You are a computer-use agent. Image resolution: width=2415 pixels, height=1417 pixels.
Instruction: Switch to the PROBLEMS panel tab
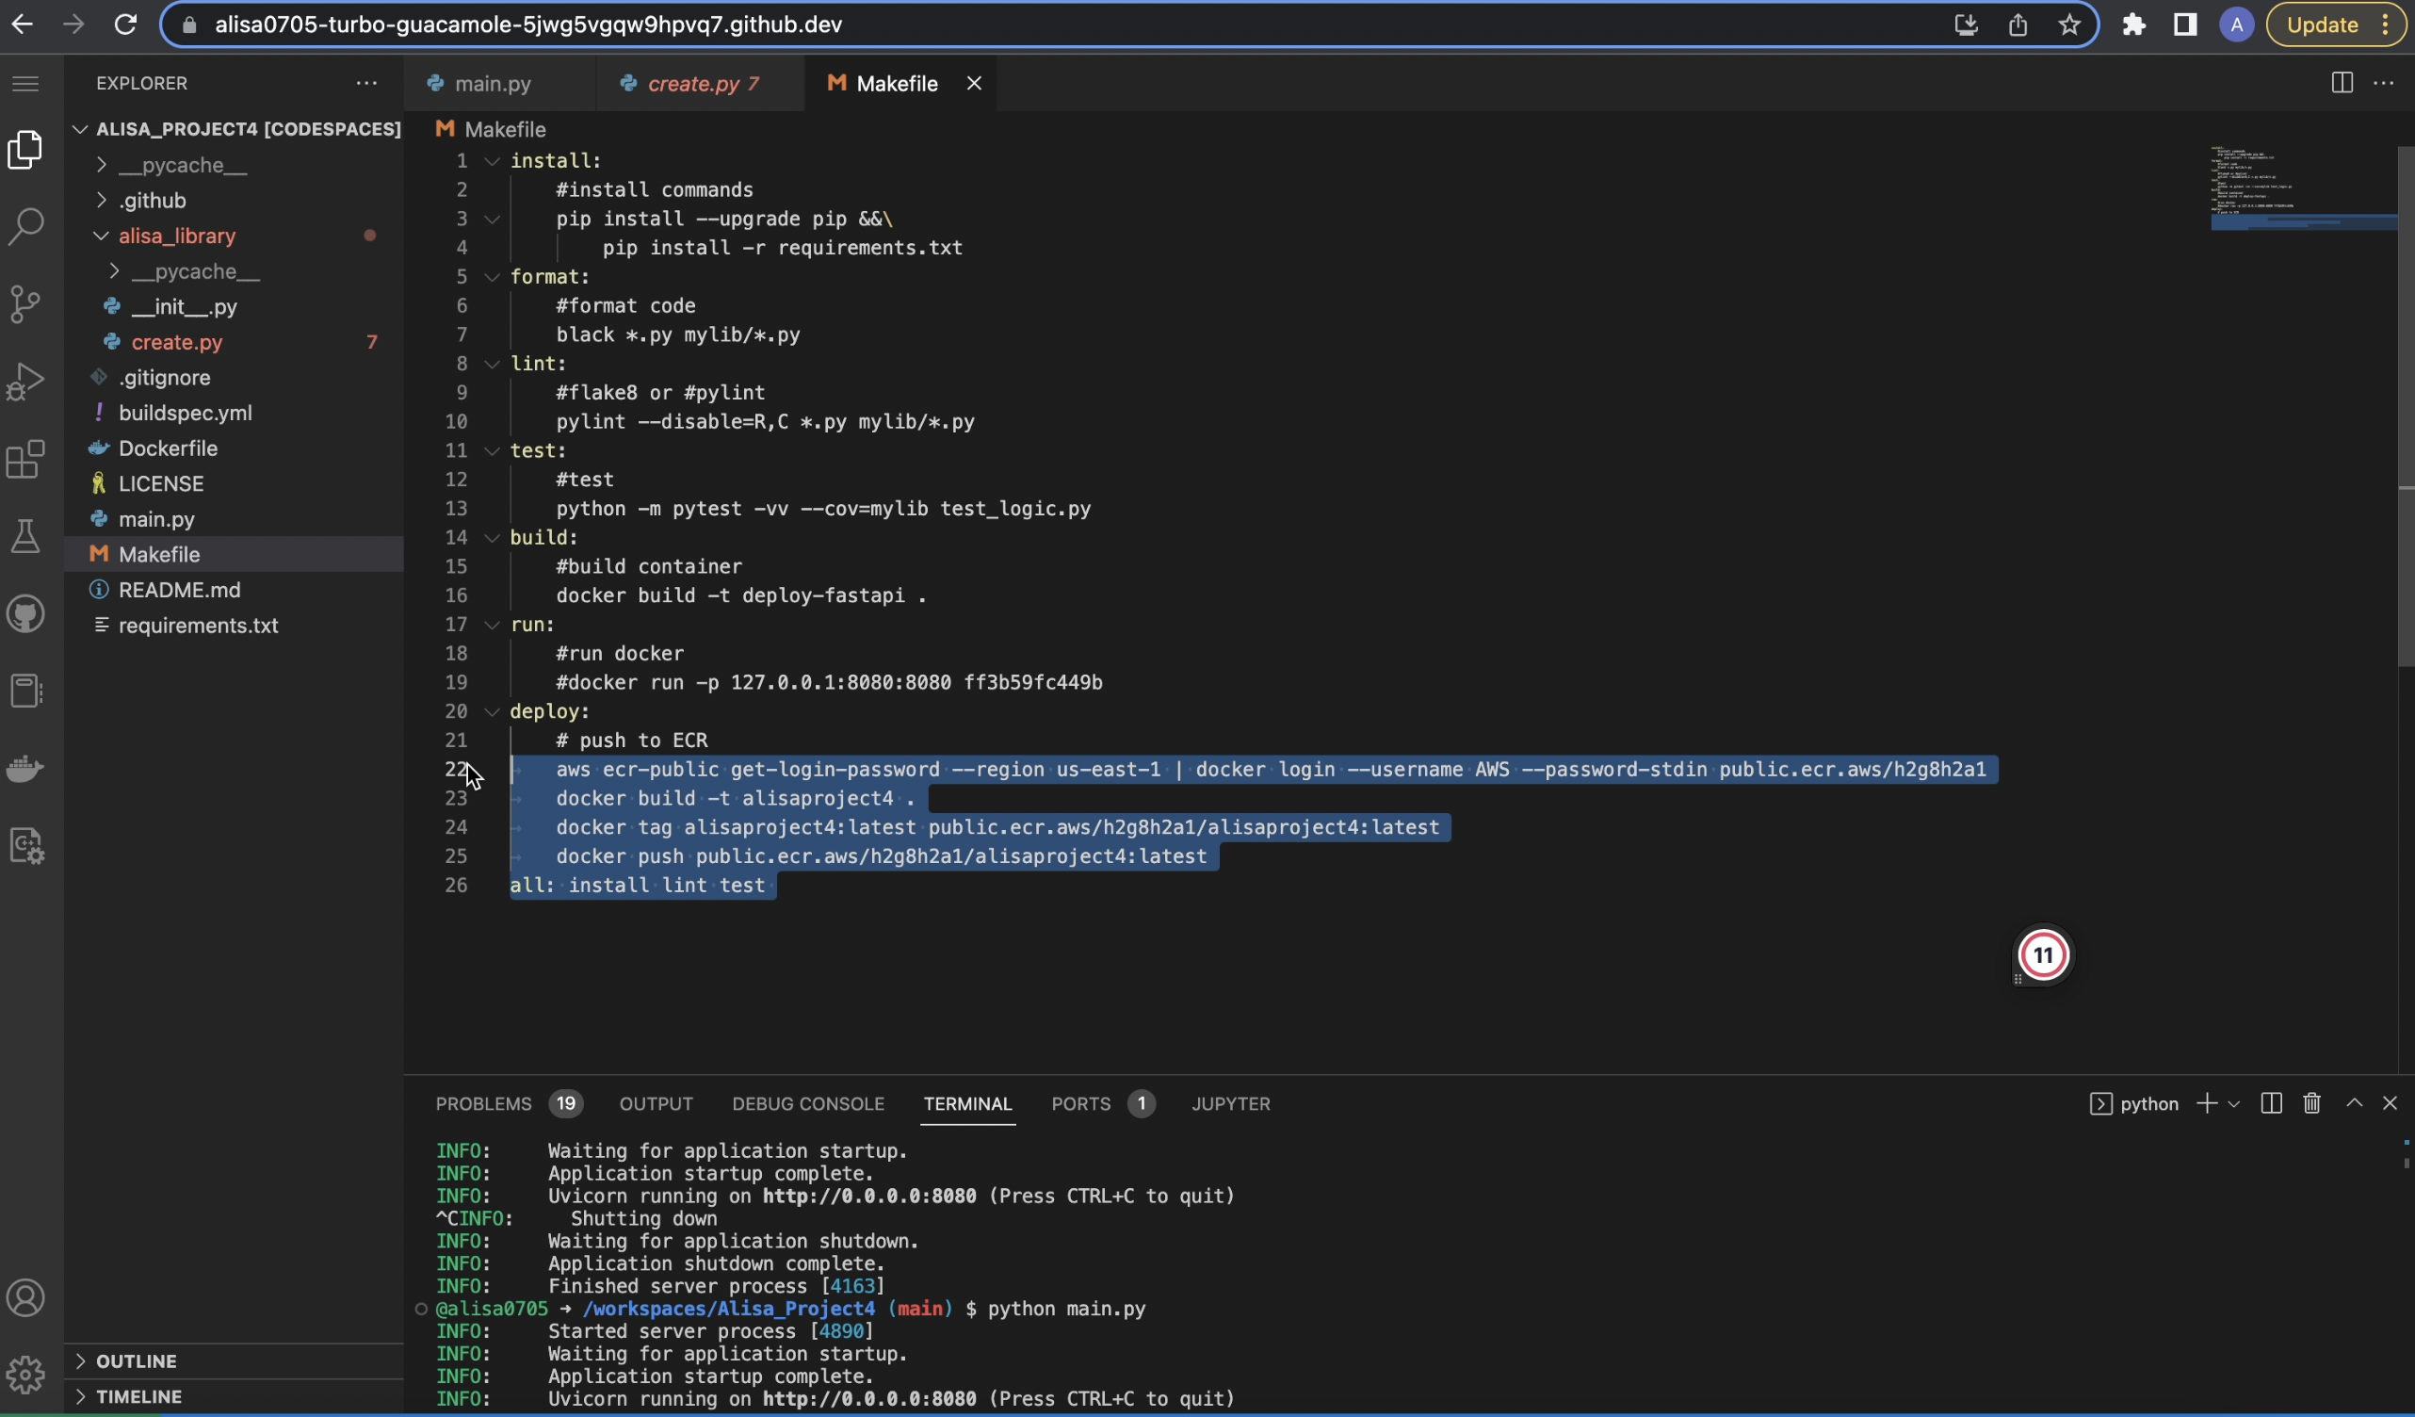(483, 1103)
